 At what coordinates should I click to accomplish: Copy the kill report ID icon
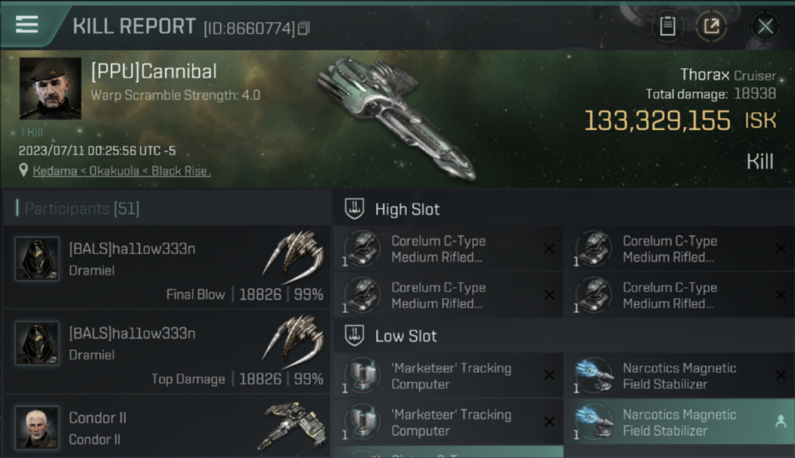coord(304,28)
